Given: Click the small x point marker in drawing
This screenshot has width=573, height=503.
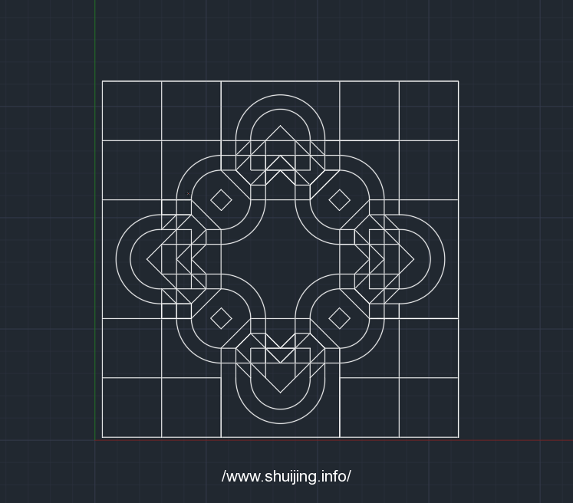Looking at the screenshot, I should [x=189, y=193].
